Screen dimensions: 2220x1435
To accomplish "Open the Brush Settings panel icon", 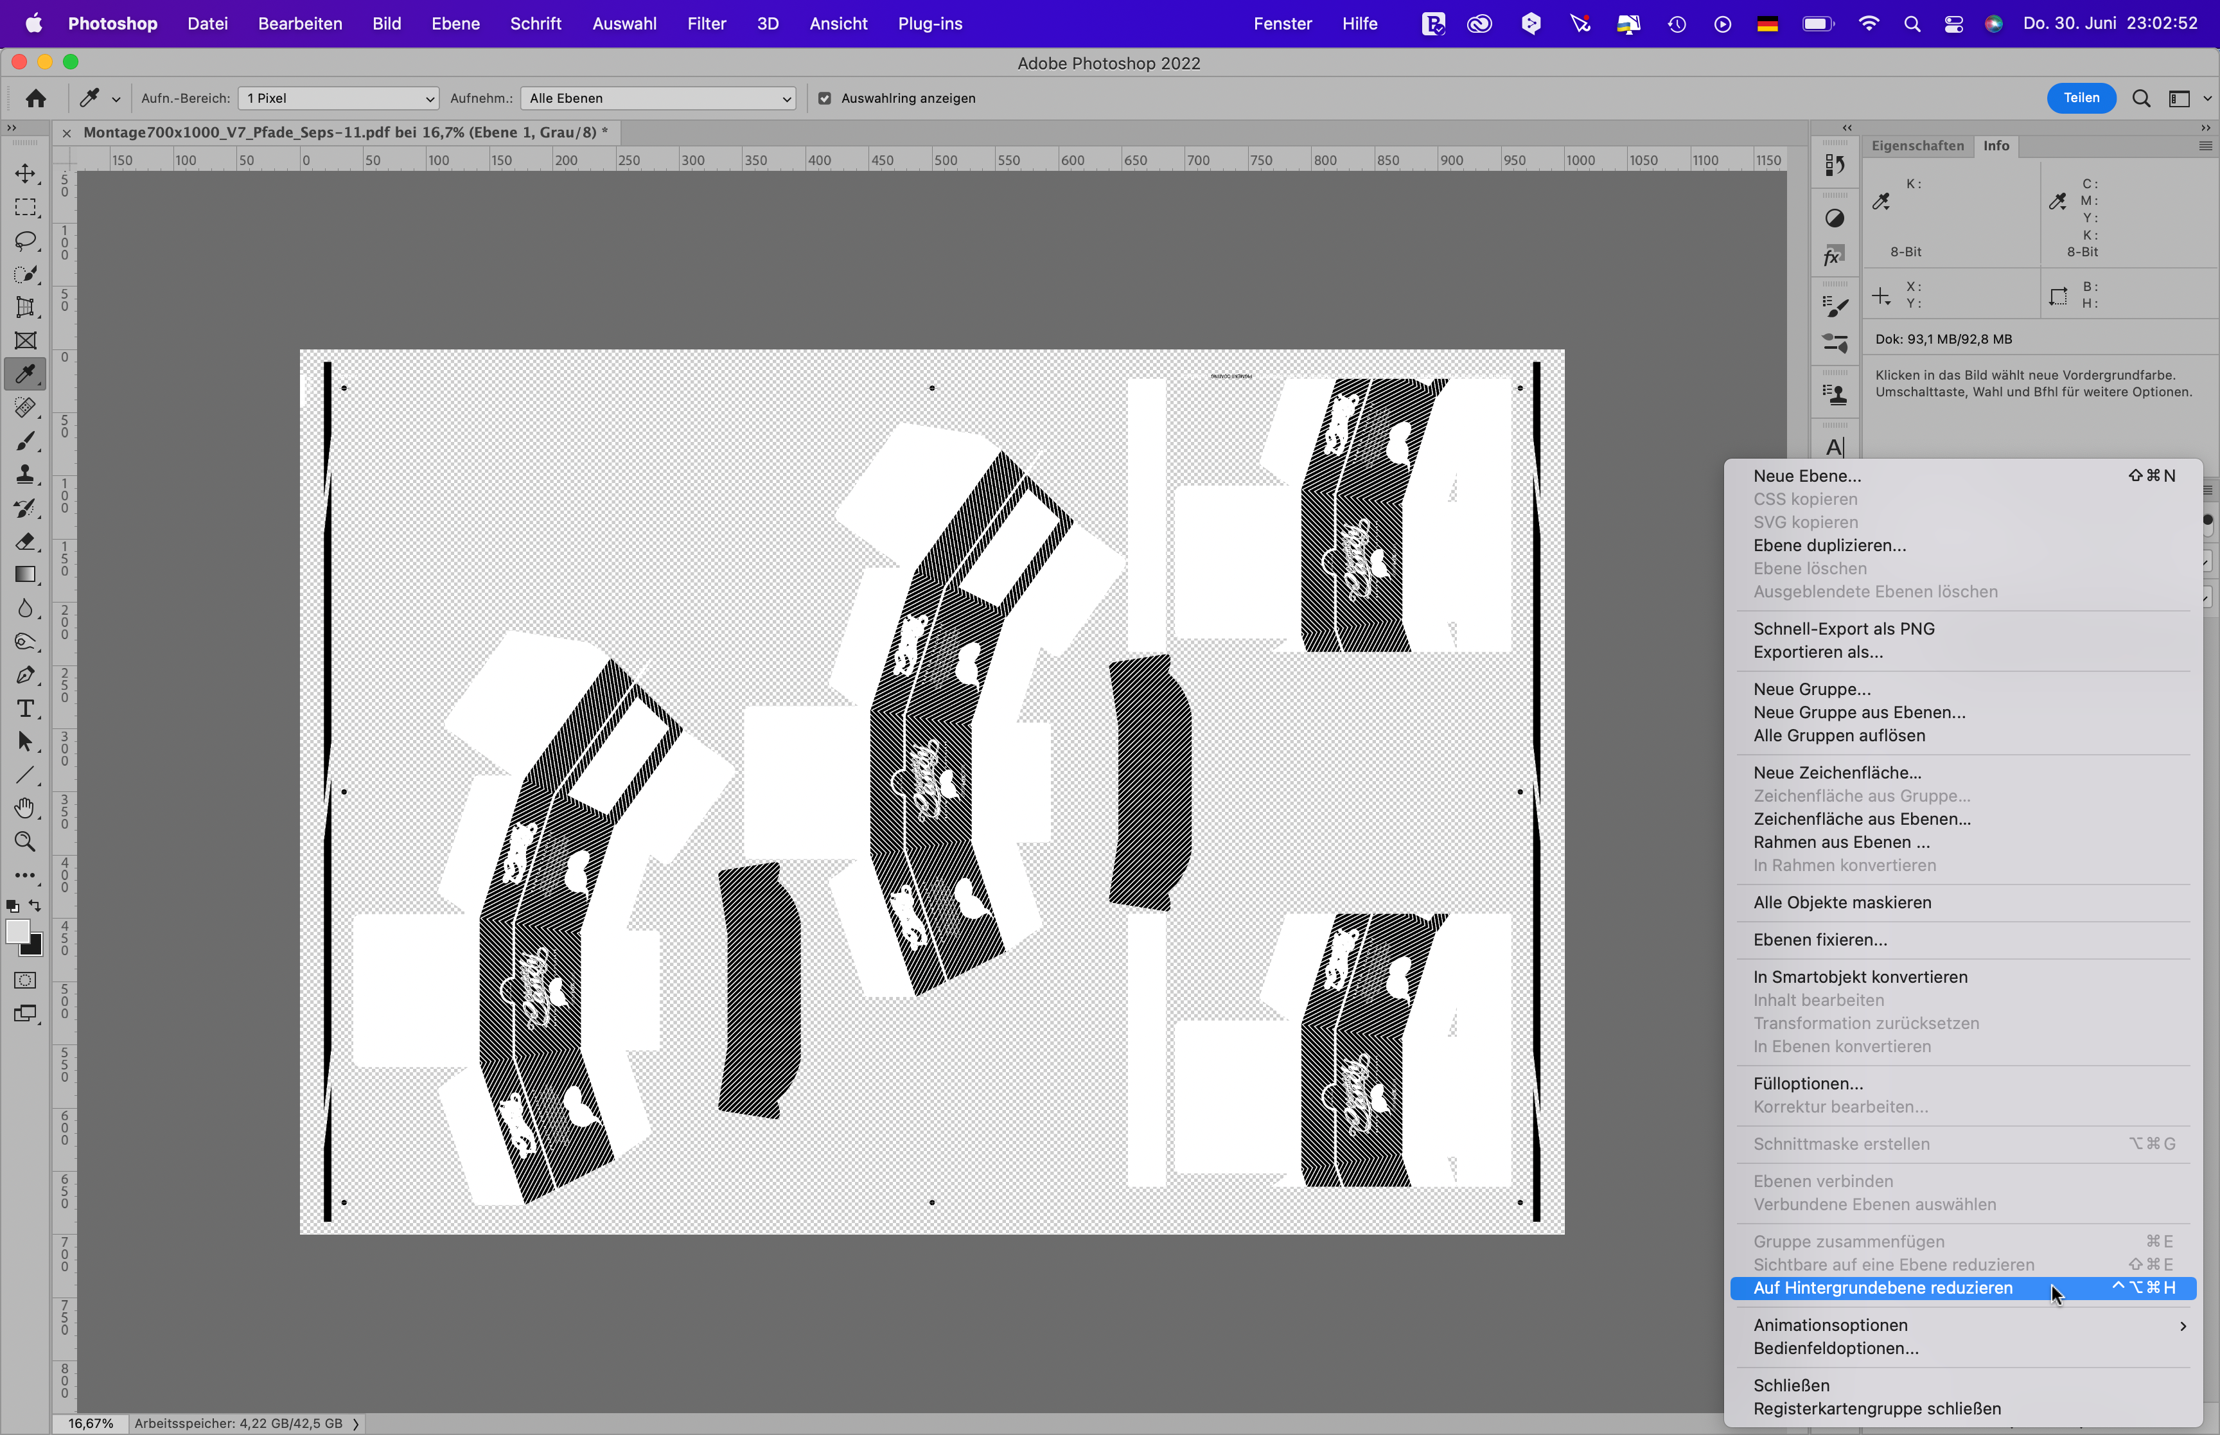I will click(1835, 344).
